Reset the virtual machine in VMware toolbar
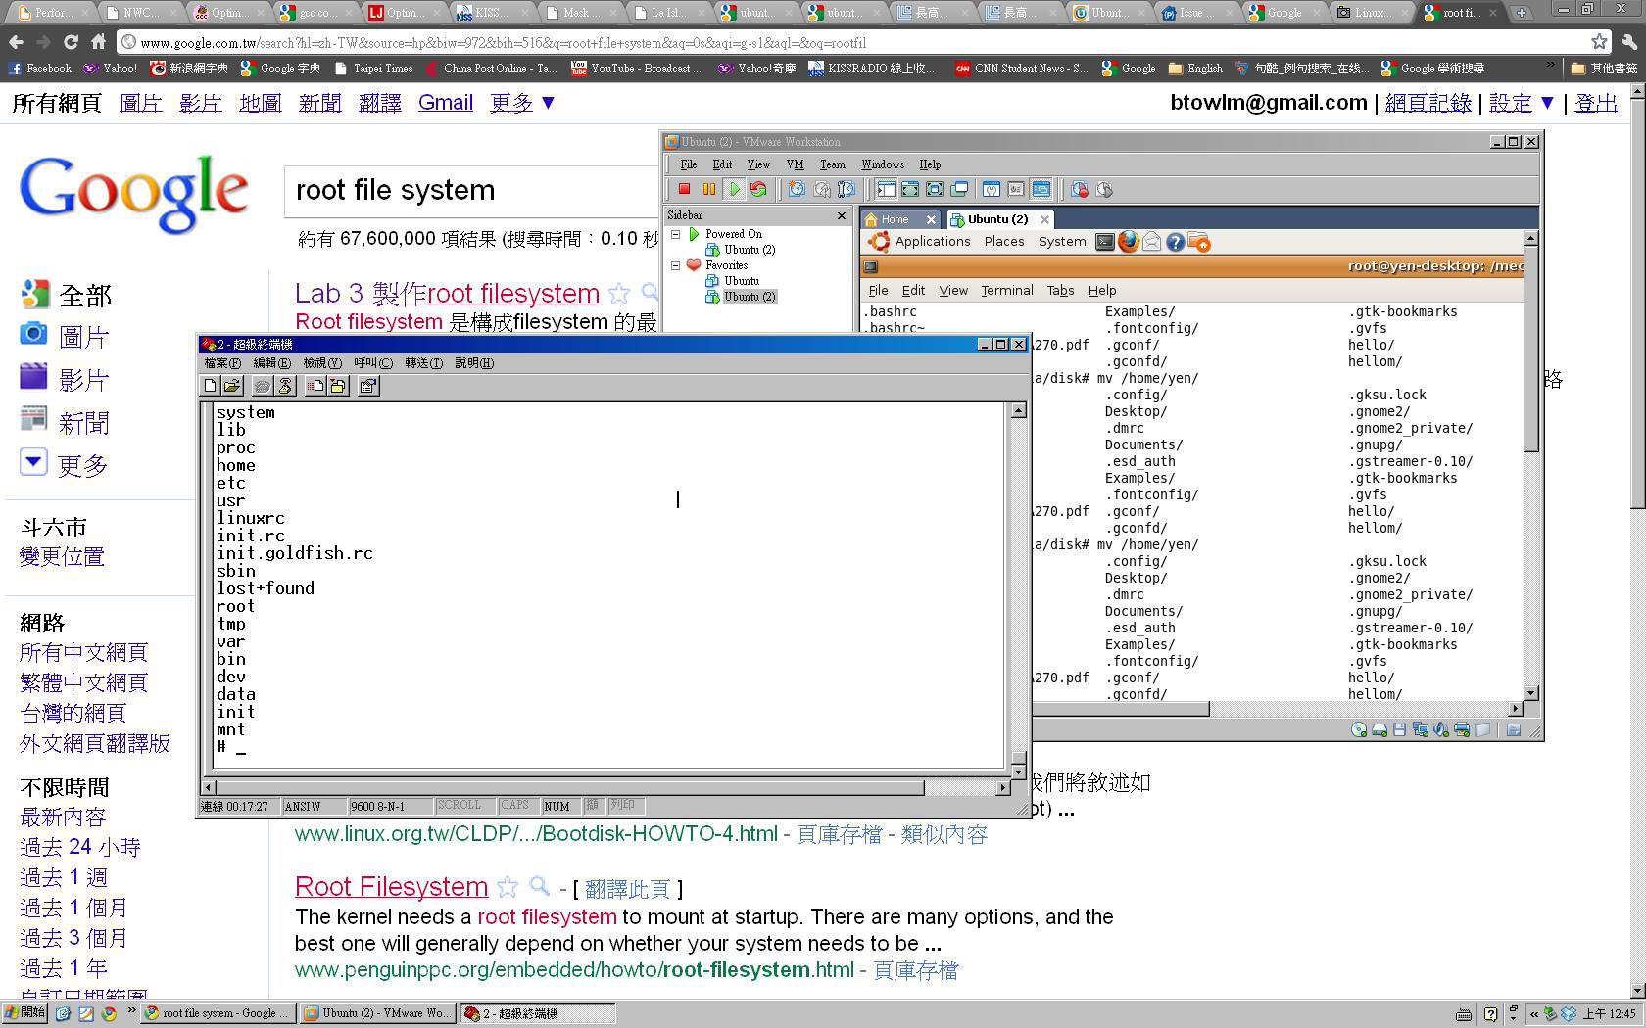 click(758, 190)
